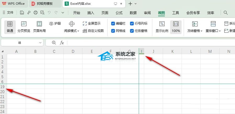Image resolution: width=235 pixels, height=114 pixels.
Task: Open the 工具 tools tab
Action: coord(176,13)
